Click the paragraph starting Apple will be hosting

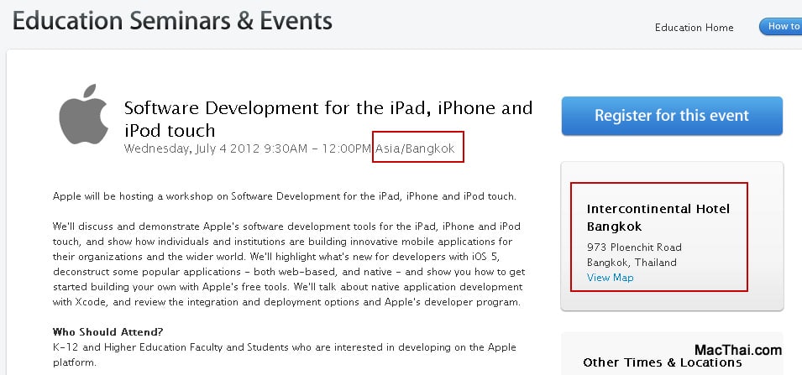(285, 196)
